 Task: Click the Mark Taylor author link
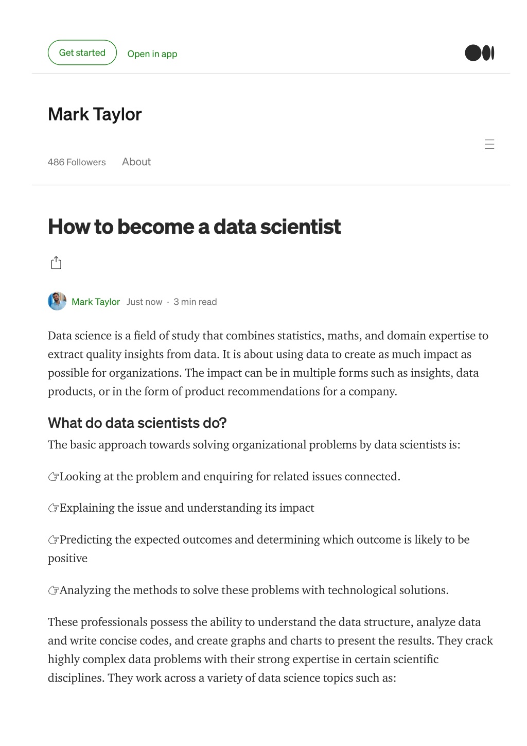click(x=96, y=302)
